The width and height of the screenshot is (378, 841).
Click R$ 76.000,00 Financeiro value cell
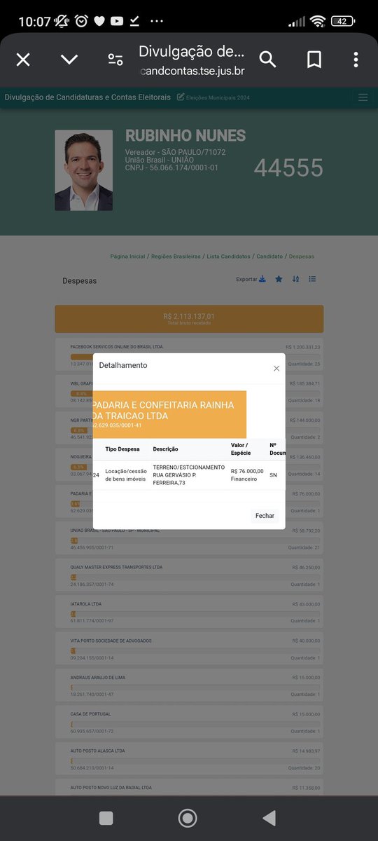click(247, 474)
